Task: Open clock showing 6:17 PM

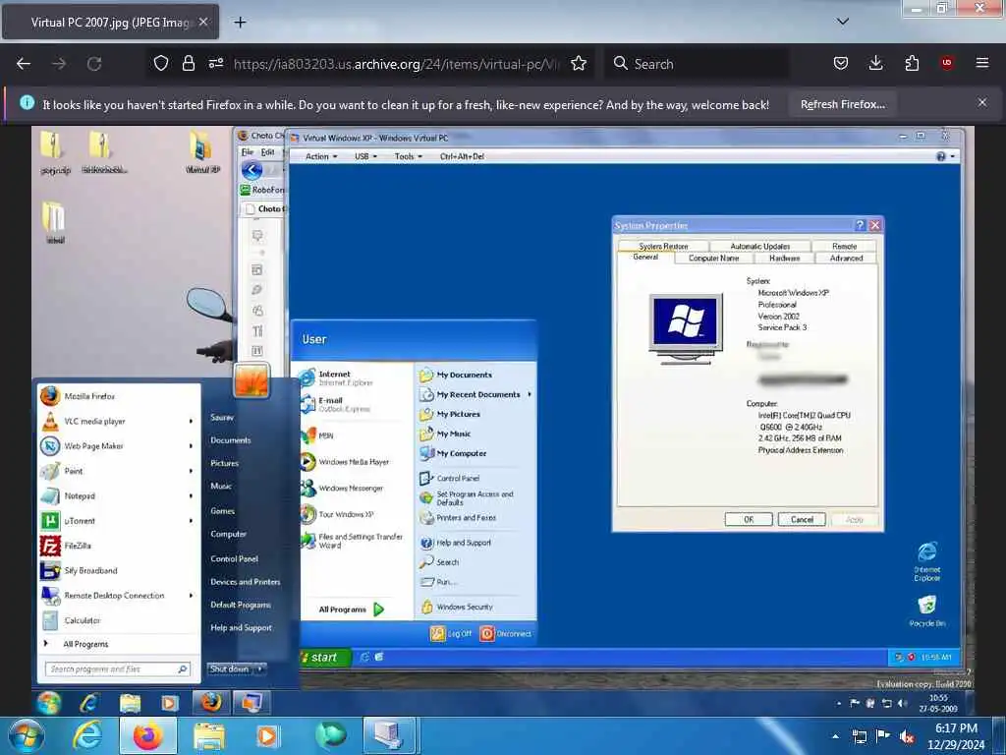Action: click(x=955, y=736)
